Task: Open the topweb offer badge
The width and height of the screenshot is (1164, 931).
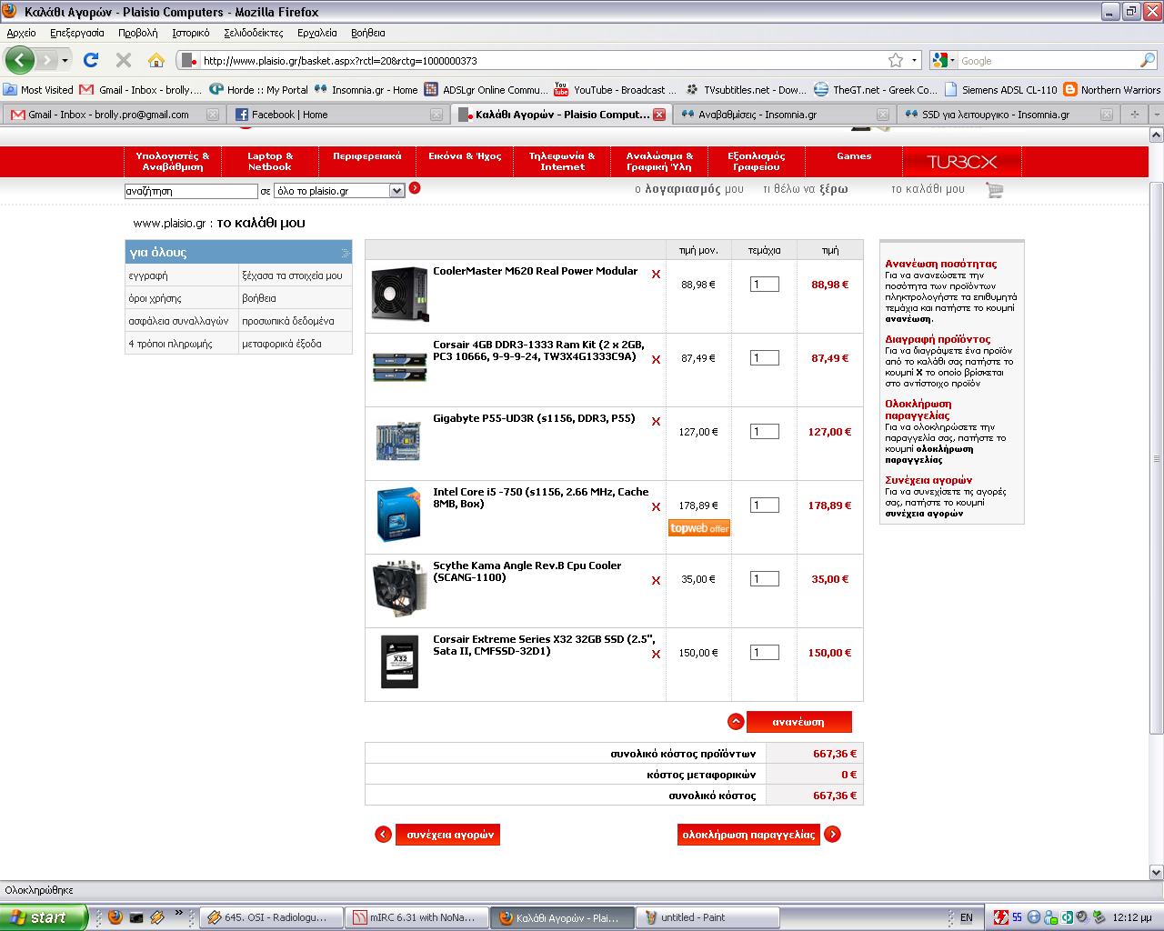Action: [x=698, y=528]
